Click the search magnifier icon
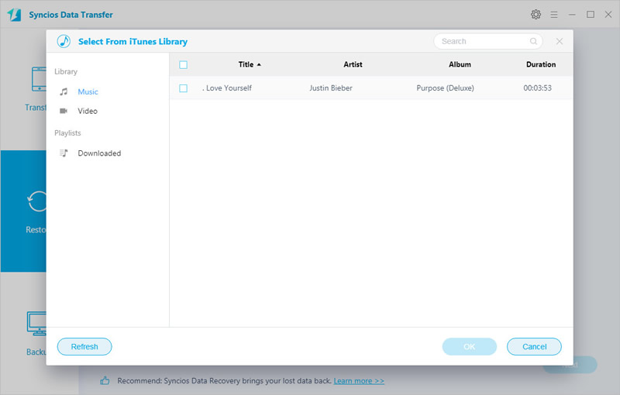Image resolution: width=620 pixels, height=395 pixels. (x=533, y=41)
